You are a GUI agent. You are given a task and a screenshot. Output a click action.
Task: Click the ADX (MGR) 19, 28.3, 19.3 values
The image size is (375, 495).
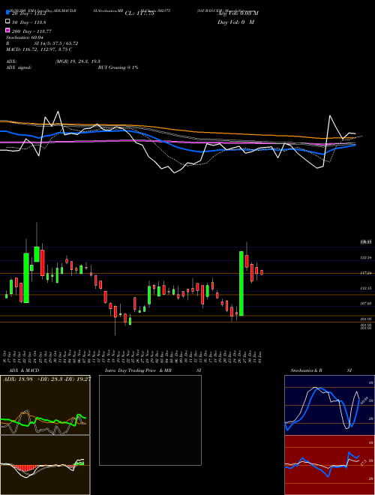(78, 61)
